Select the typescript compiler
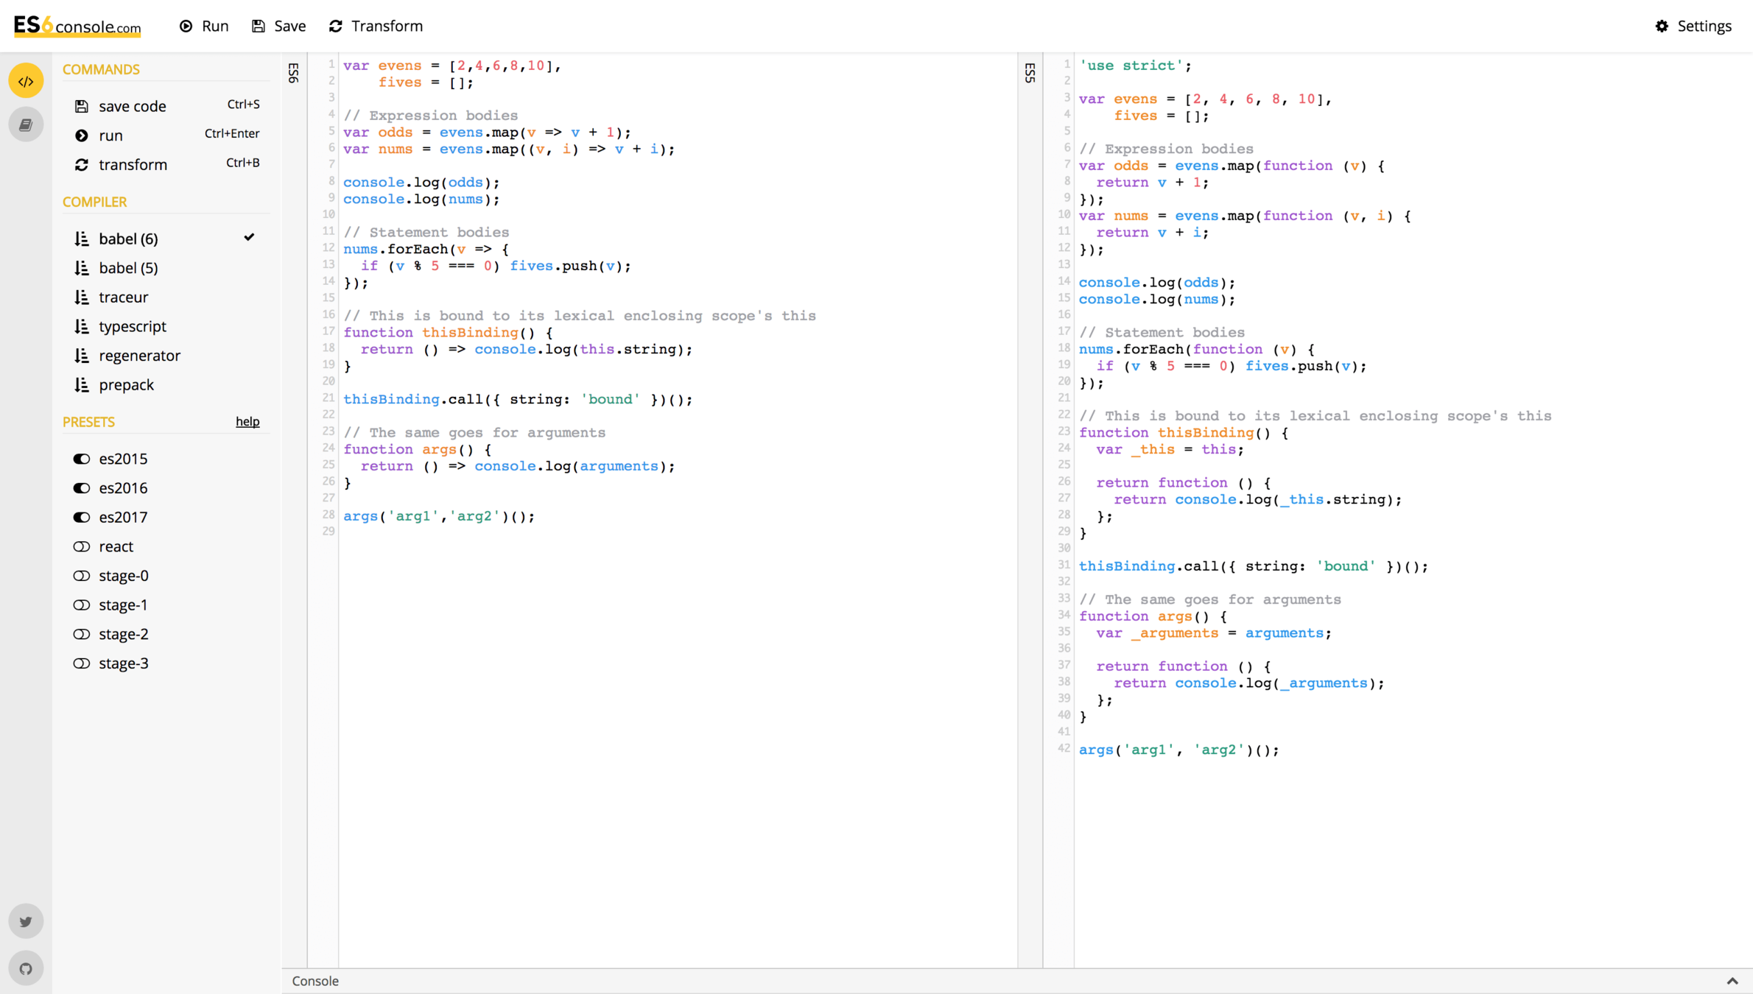 [x=133, y=326]
